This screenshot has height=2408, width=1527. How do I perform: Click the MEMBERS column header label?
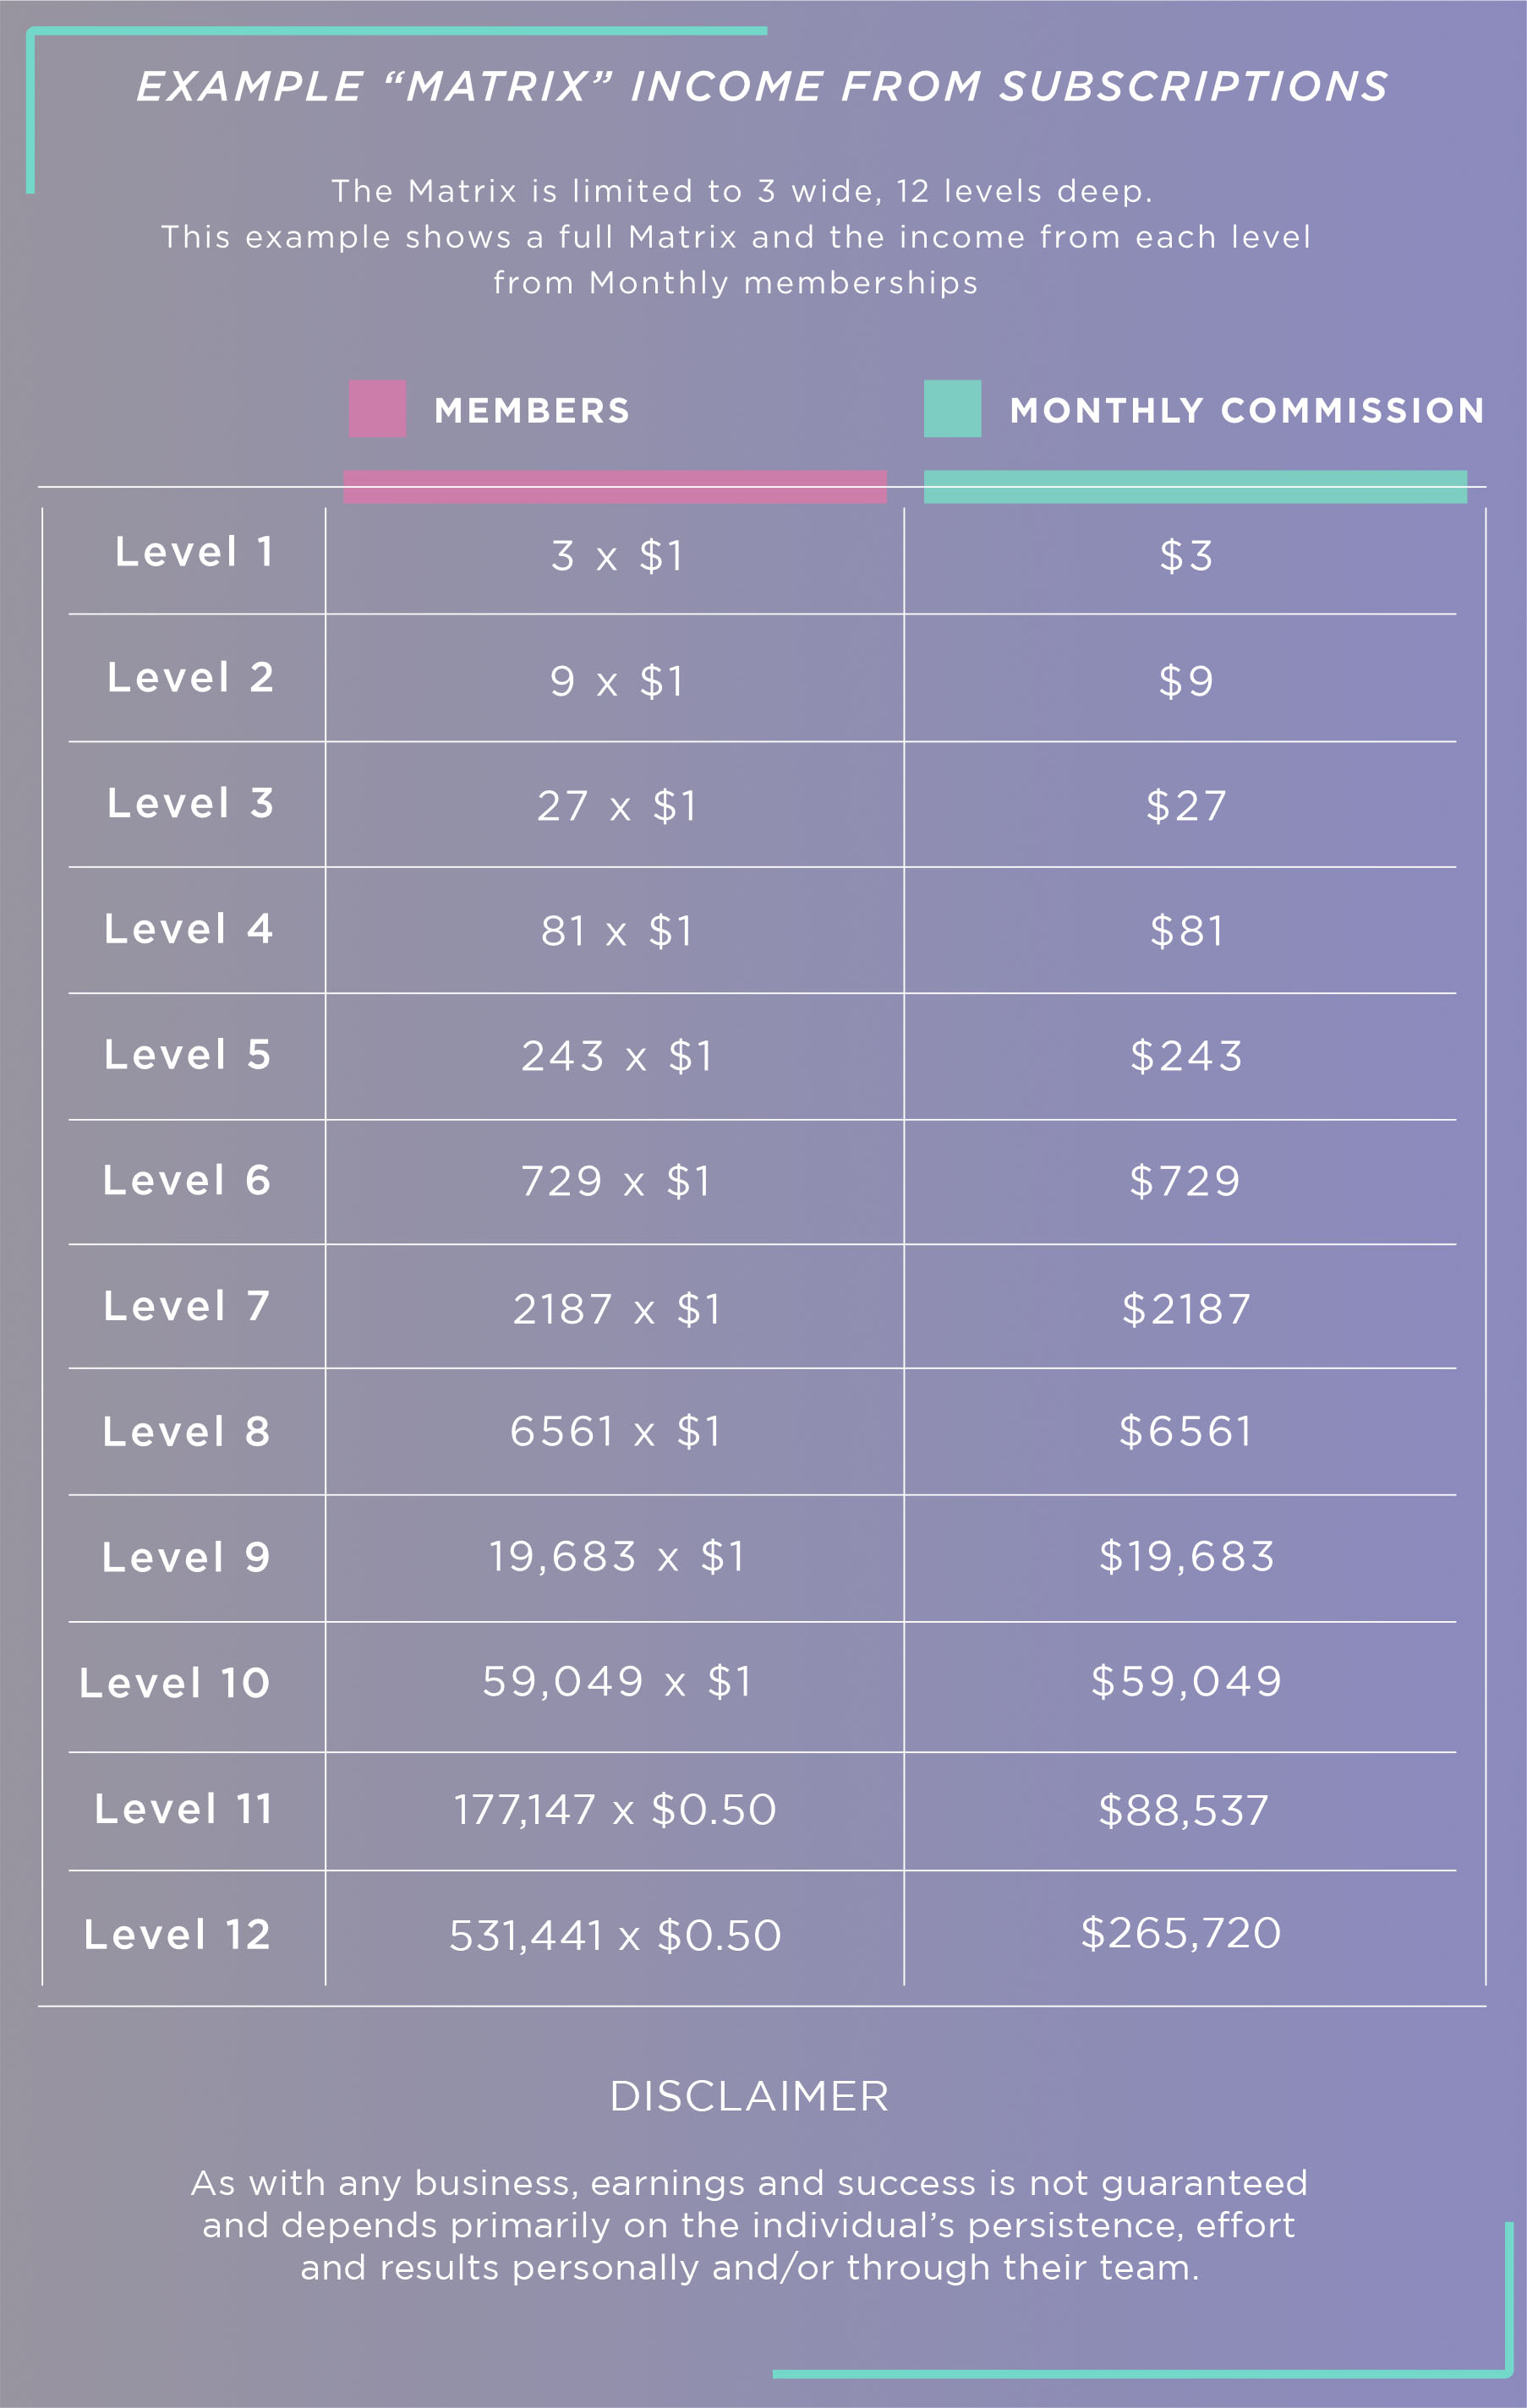533,410
